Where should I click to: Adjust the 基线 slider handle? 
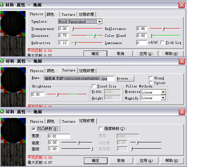[x=92, y=149]
